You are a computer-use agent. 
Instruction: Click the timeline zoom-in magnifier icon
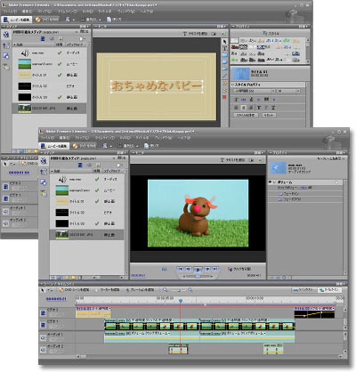pyautogui.click(x=190, y=290)
